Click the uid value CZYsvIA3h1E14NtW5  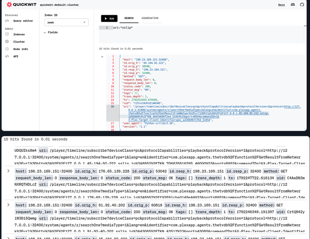tap(148, 103)
